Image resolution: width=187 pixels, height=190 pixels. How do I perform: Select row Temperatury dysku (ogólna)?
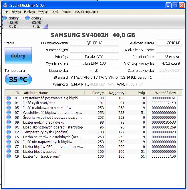(91, 132)
